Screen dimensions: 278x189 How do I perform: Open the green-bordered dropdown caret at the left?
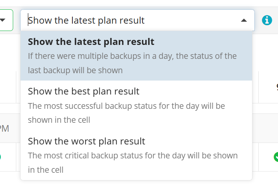coord(2,20)
